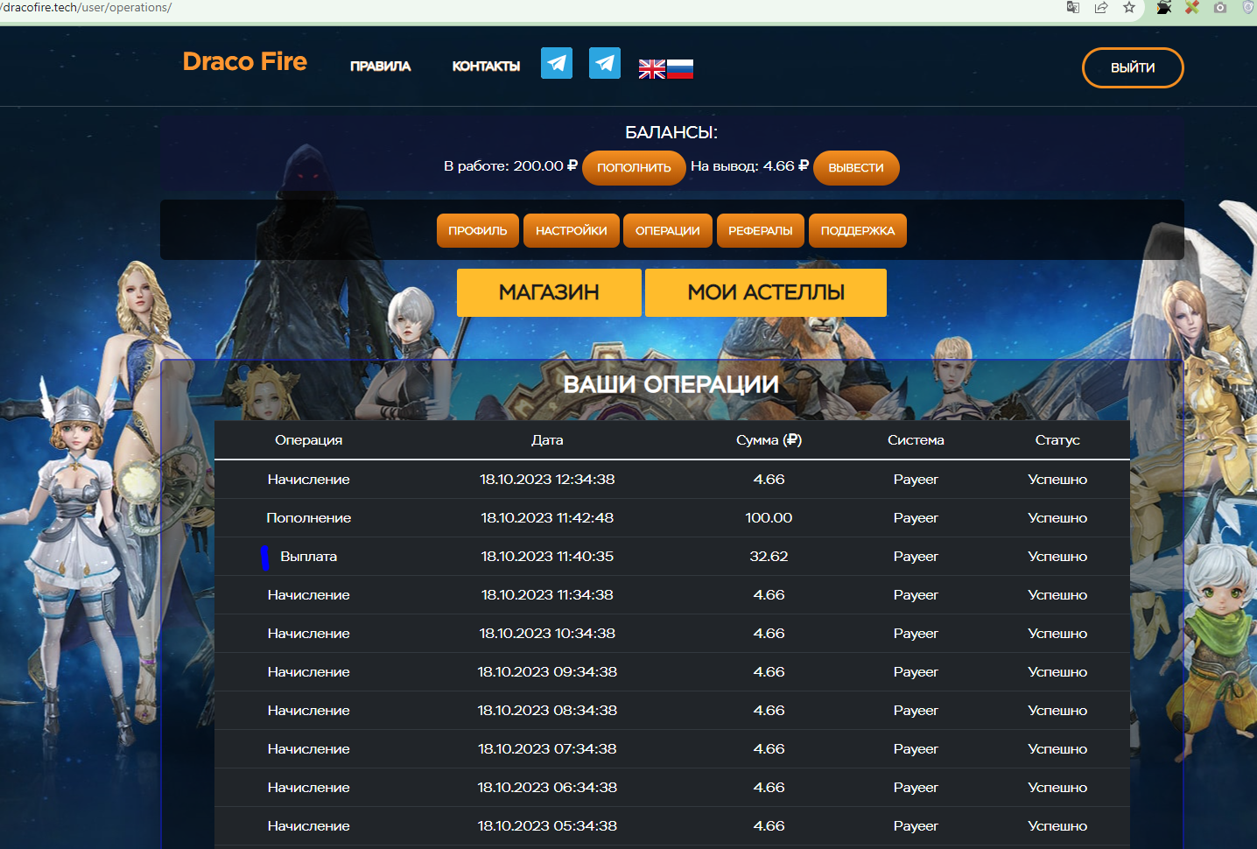
Task: Click the date 18.10.2023 07:34:38
Action: click(547, 749)
